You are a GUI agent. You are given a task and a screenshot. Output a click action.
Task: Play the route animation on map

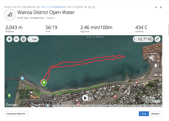pyautogui.click(x=85, y=98)
